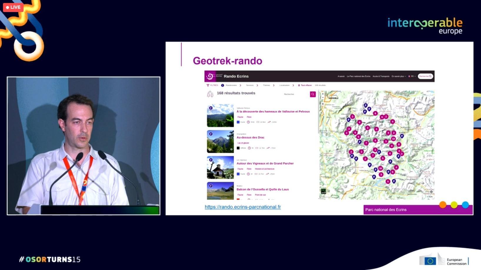Click the Recherche text input in results
481x270 pixels.
[x=296, y=94]
